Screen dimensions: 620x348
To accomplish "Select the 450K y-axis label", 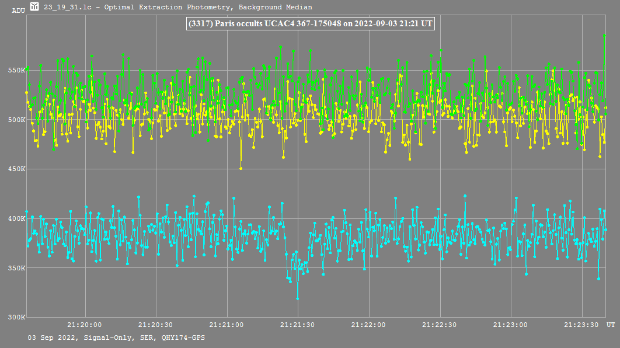I will 16,169.
